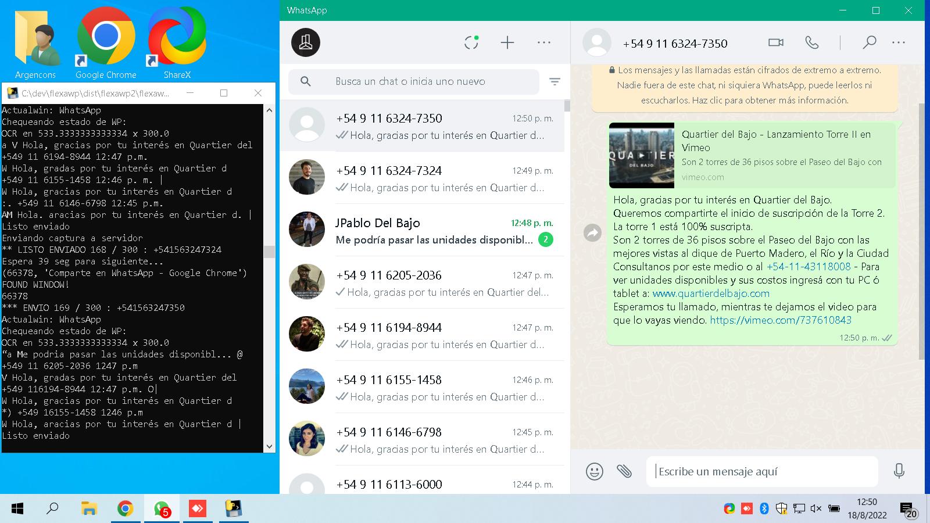Click JPablo Del Bajo's profile photo
This screenshot has height=523, width=930.
click(307, 229)
